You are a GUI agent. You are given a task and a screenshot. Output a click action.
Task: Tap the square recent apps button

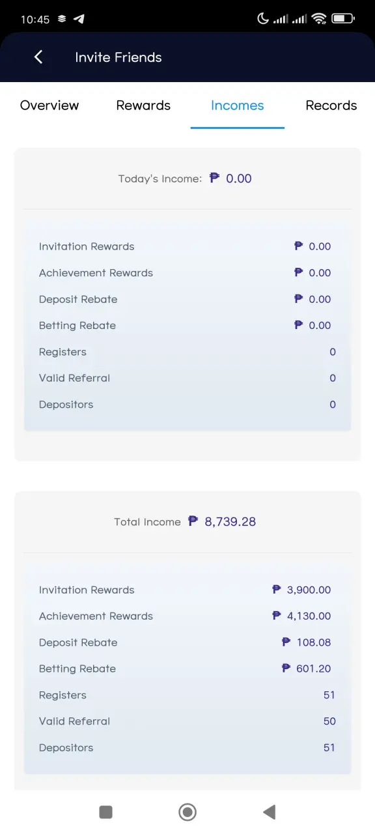[x=105, y=812]
